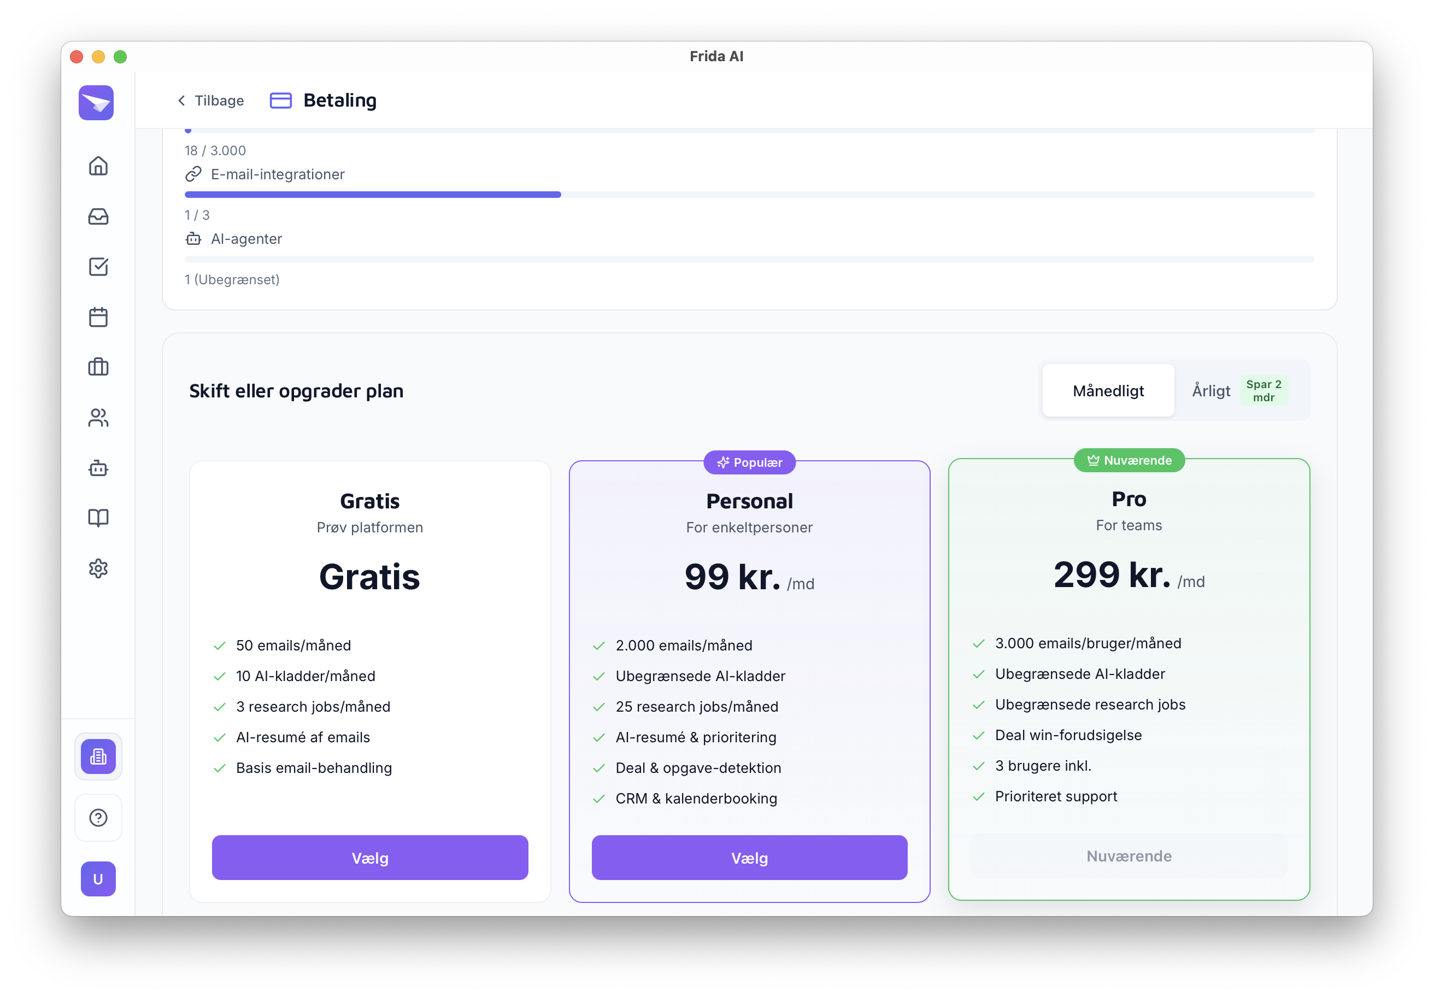Click the user avatar U

(98, 879)
